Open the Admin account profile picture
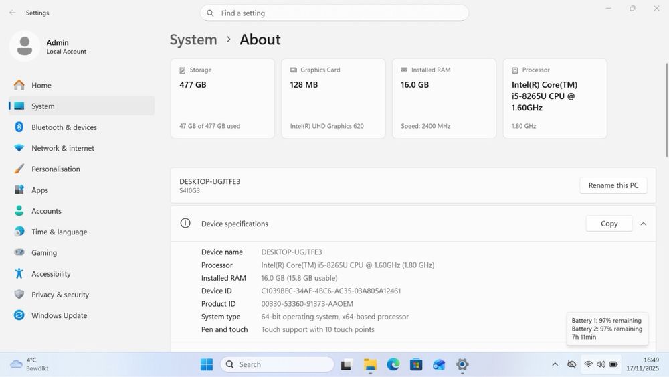The height and width of the screenshot is (377, 669). click(x=25, y=46)
